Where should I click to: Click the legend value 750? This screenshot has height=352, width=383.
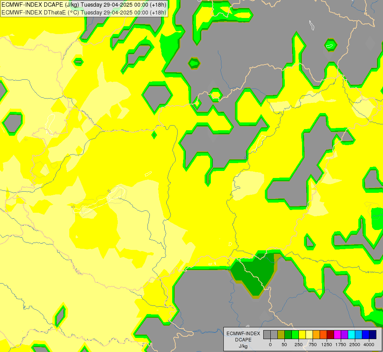click(x=313, y=345)
